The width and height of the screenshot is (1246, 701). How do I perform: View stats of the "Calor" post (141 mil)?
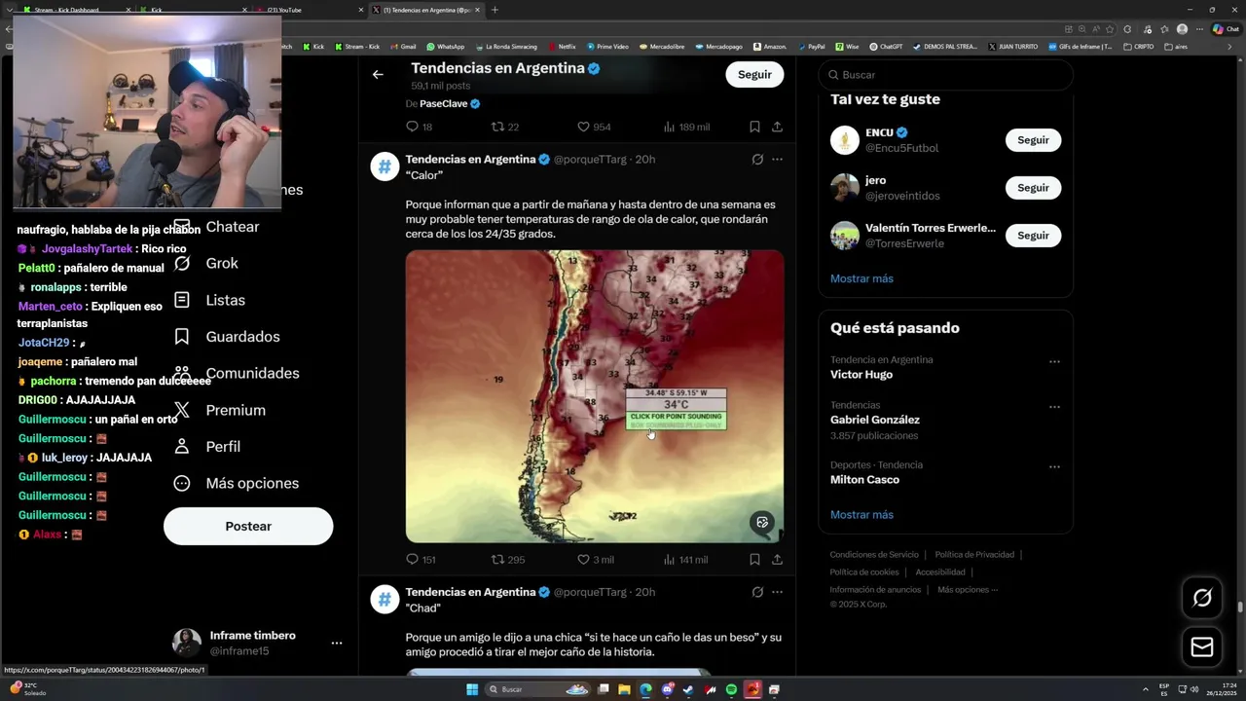pyautogui.click(x=685, y=560)
